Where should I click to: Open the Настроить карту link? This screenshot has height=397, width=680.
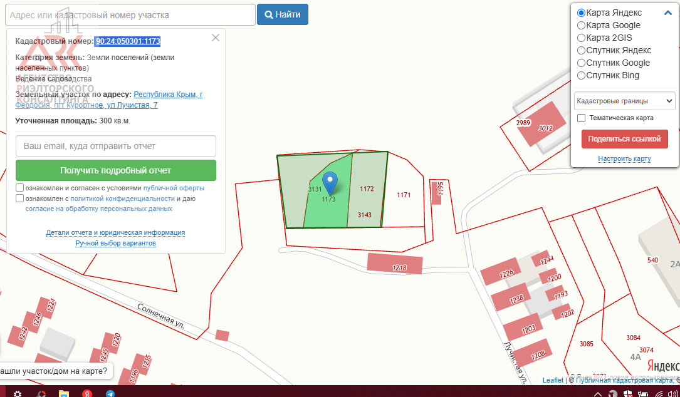(x=624, y=158)
